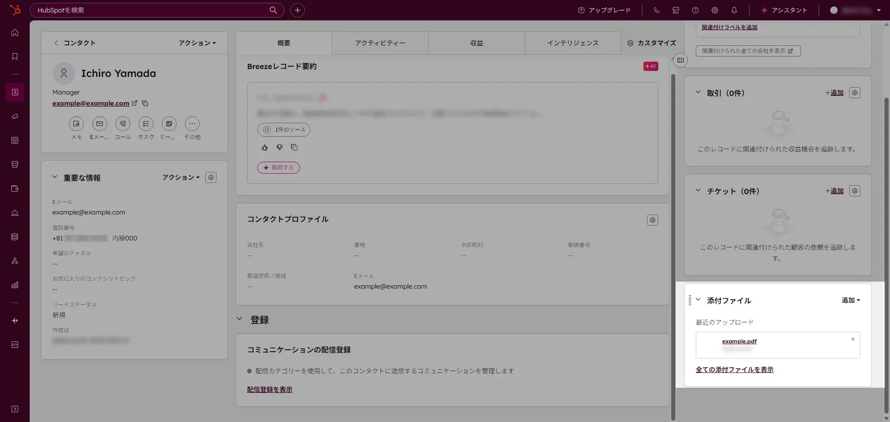890x422 pixels.
Task: Open the marketing megaphone icon in sidebar
Action: (x=14, y=116)
